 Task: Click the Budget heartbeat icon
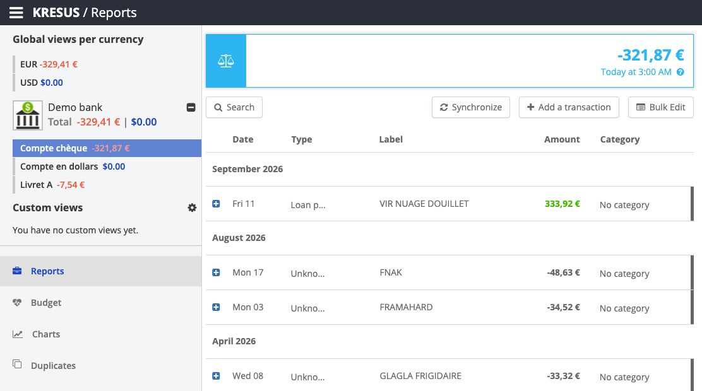17,303
